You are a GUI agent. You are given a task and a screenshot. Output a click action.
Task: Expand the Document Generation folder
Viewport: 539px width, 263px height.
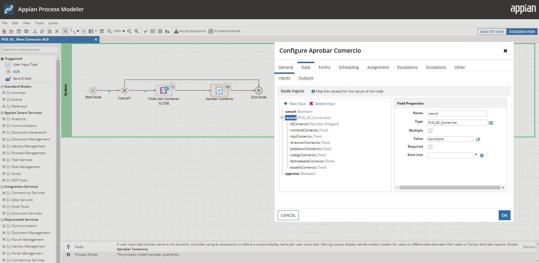coord(4,132)
